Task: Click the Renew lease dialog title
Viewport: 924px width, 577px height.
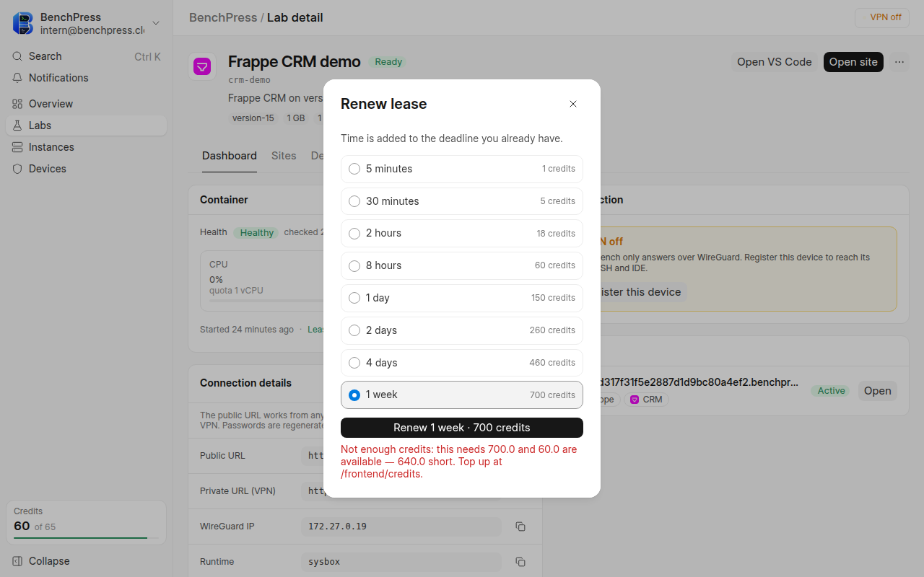Action: pyautogui.click(x=384, y=104)
